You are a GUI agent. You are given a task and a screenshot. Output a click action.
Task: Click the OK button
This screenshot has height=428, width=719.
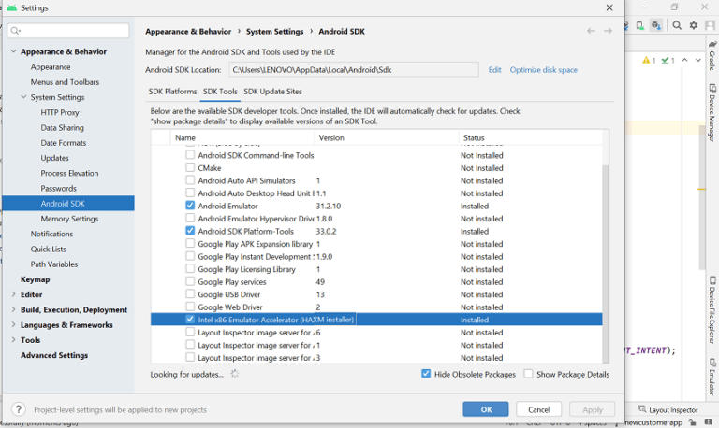485,409
